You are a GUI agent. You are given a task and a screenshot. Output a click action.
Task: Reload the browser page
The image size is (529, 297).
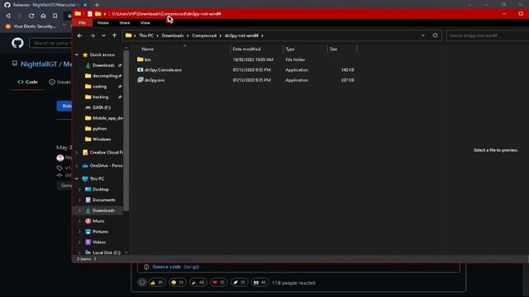click(31, 16)
